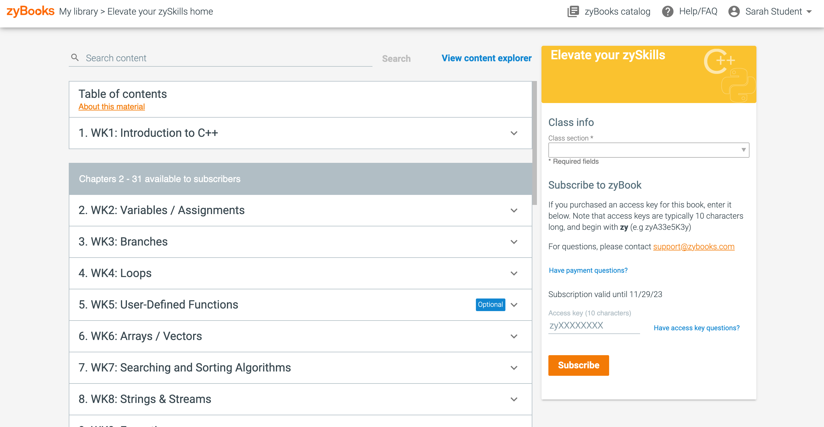
Task: Expand WK1: Introduction to C++ chapter
Action: pyautogui.click(x=514, y=133)
